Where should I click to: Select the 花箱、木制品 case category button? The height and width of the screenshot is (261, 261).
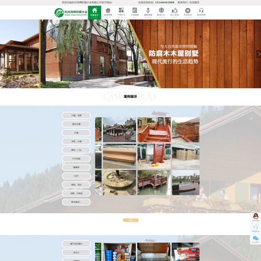76,193
